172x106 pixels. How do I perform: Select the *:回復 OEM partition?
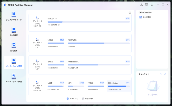[56, 86]
